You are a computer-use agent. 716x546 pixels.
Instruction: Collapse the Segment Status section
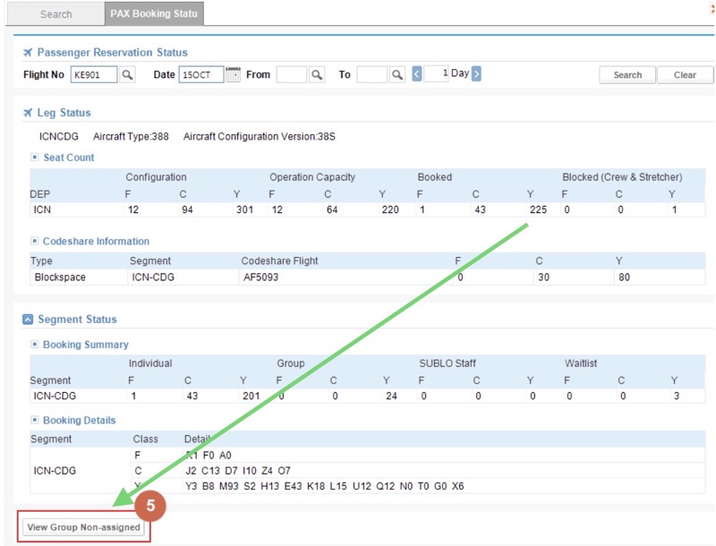(x=28, y=320)
